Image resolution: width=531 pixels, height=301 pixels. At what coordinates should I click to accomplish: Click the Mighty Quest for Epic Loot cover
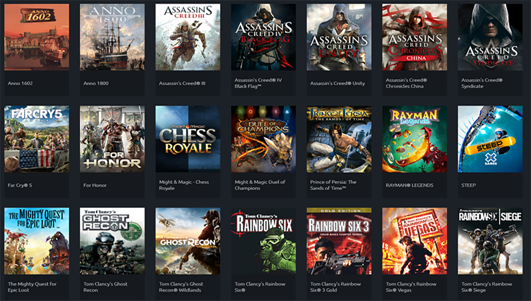click(36, 241)
